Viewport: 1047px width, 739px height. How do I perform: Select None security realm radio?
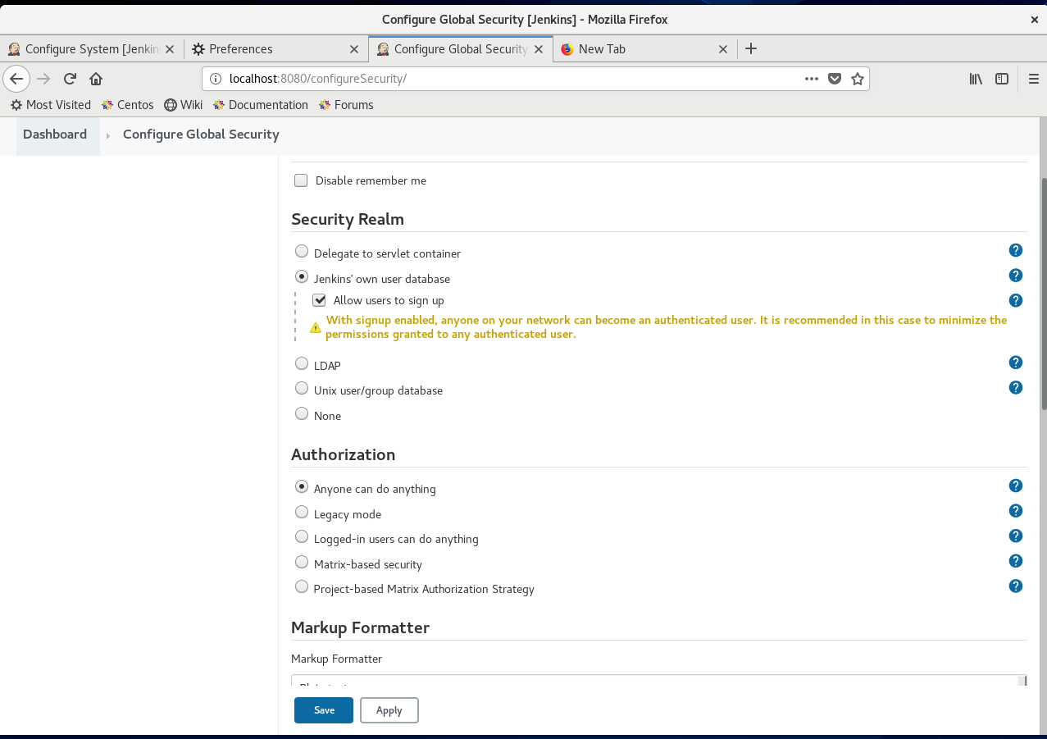302,414
